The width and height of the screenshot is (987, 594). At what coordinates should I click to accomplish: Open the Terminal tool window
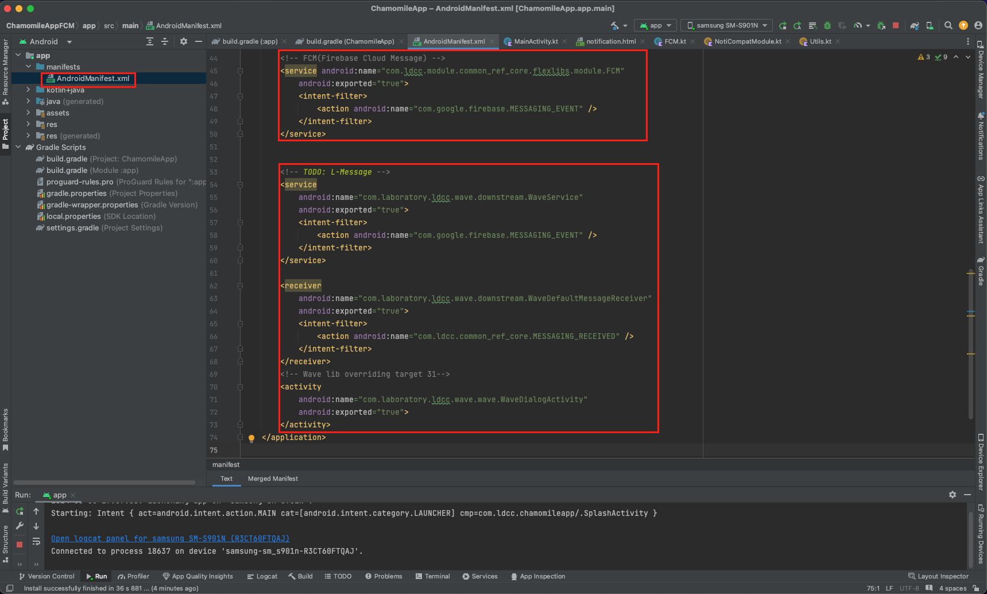(432, 576)
